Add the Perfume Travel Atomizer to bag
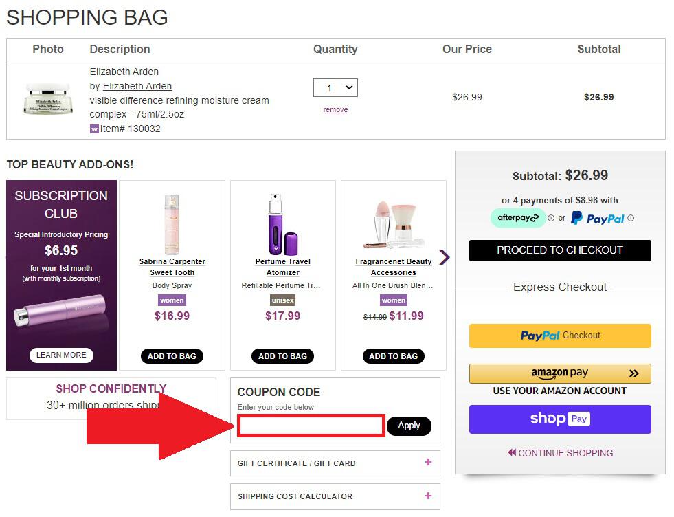 (282, 356)
